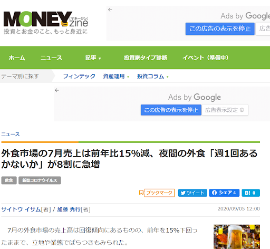Click the フィンテック theme link
Viewport: 270px width, 249px height.
79,76
